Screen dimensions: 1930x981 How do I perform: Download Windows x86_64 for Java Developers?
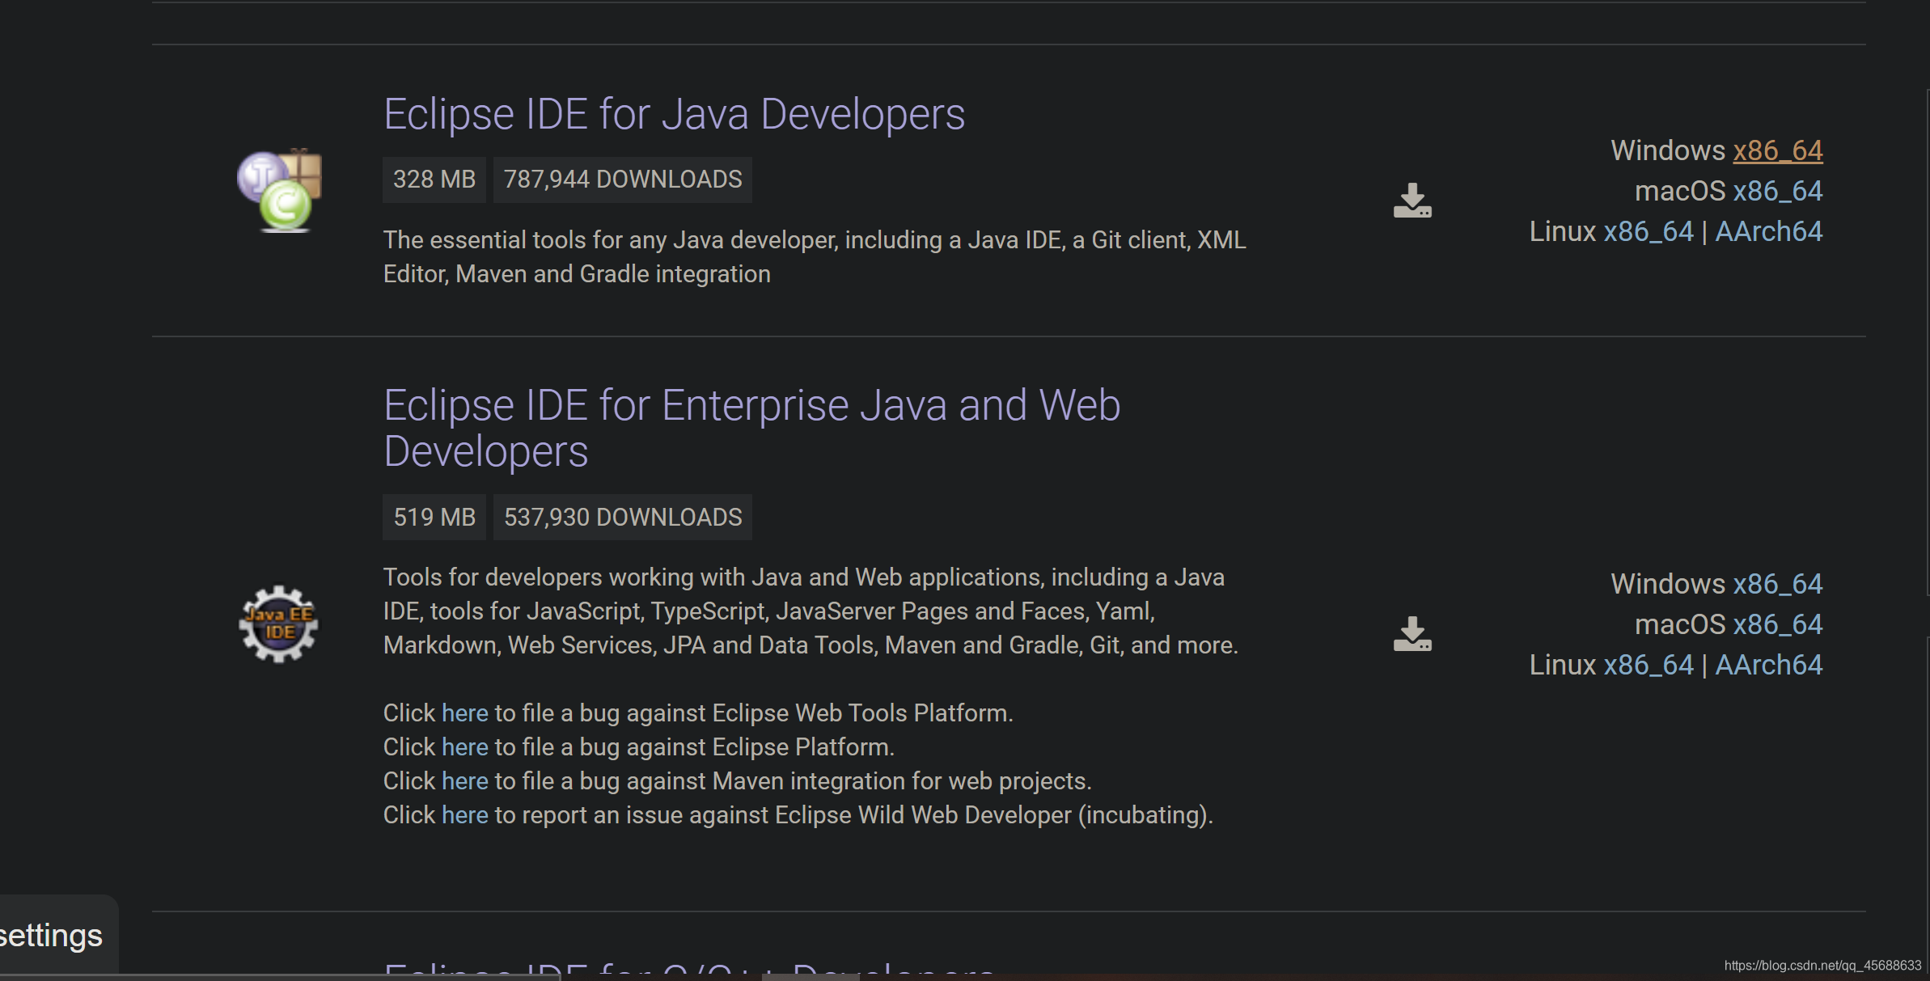1777,150
